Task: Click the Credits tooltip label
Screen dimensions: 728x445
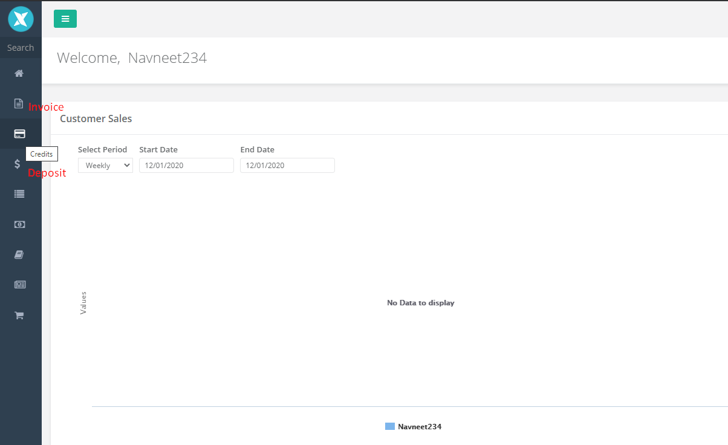Action: 42,154
